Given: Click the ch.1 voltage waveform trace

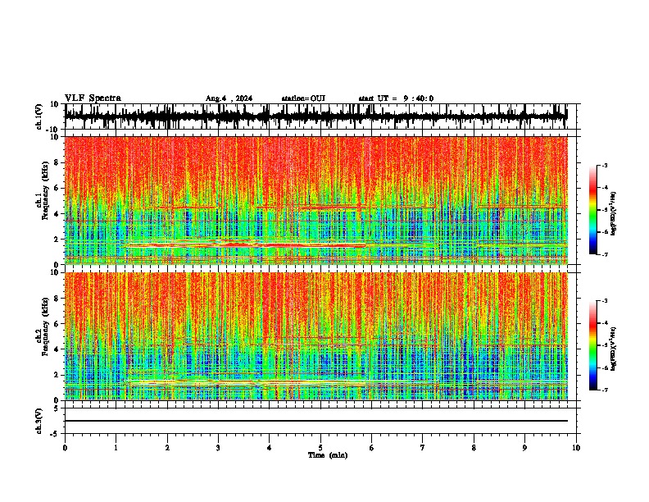Looking at the screenshot, I should (x=315, y=116).
